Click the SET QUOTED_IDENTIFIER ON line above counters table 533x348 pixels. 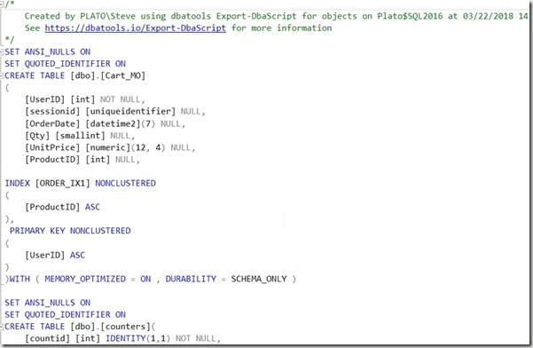65,314
